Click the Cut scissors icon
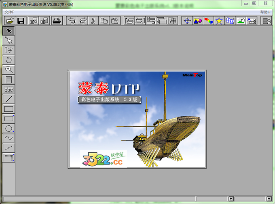The height and width of the screenshot is (204, 275). [93, 21]
